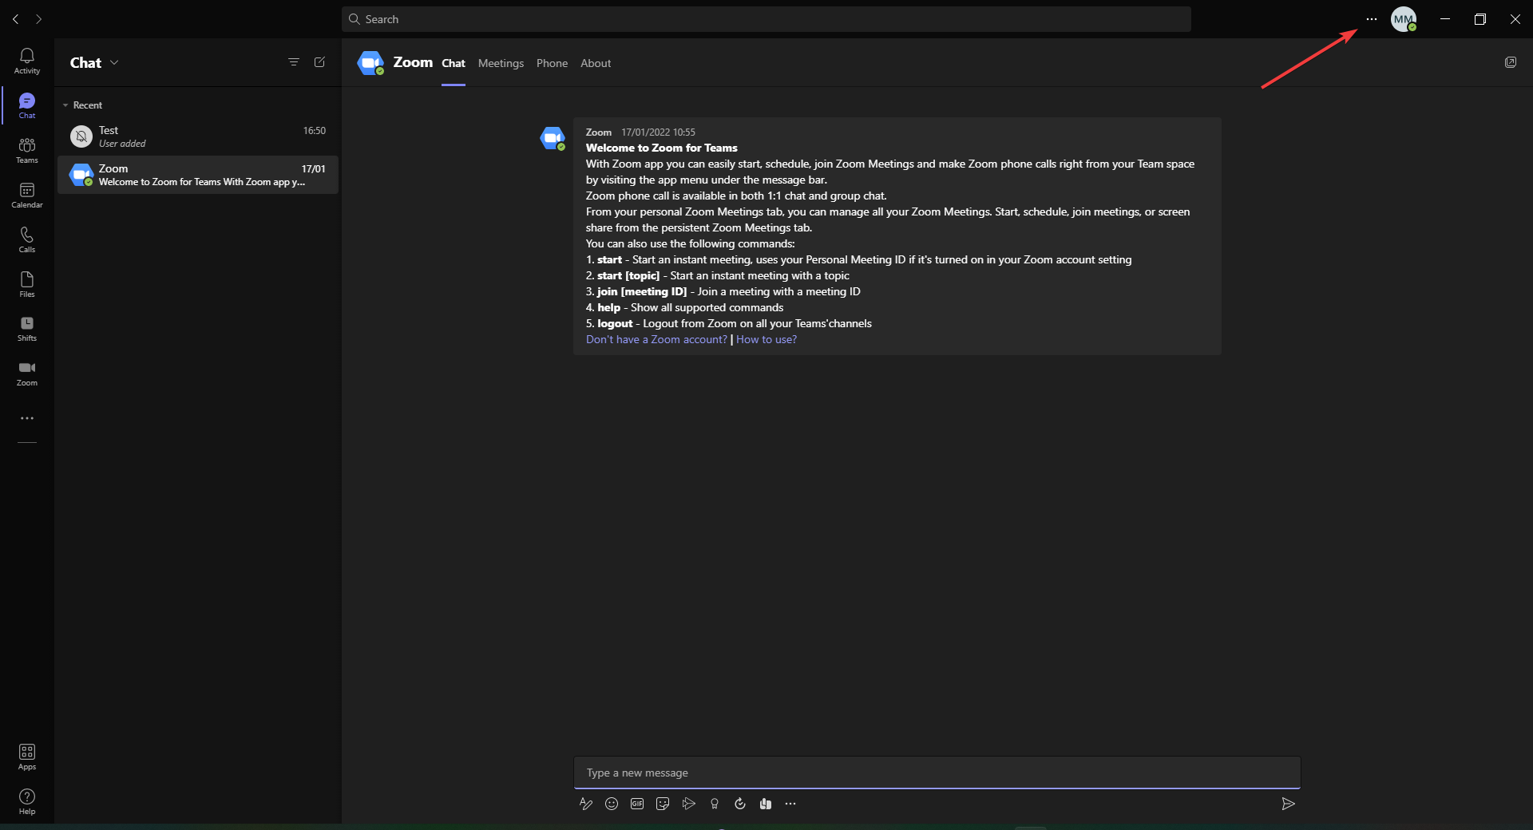1533x830 pixels.
Task: Open Chat from the left app rail
Action: tap(27, 105)
